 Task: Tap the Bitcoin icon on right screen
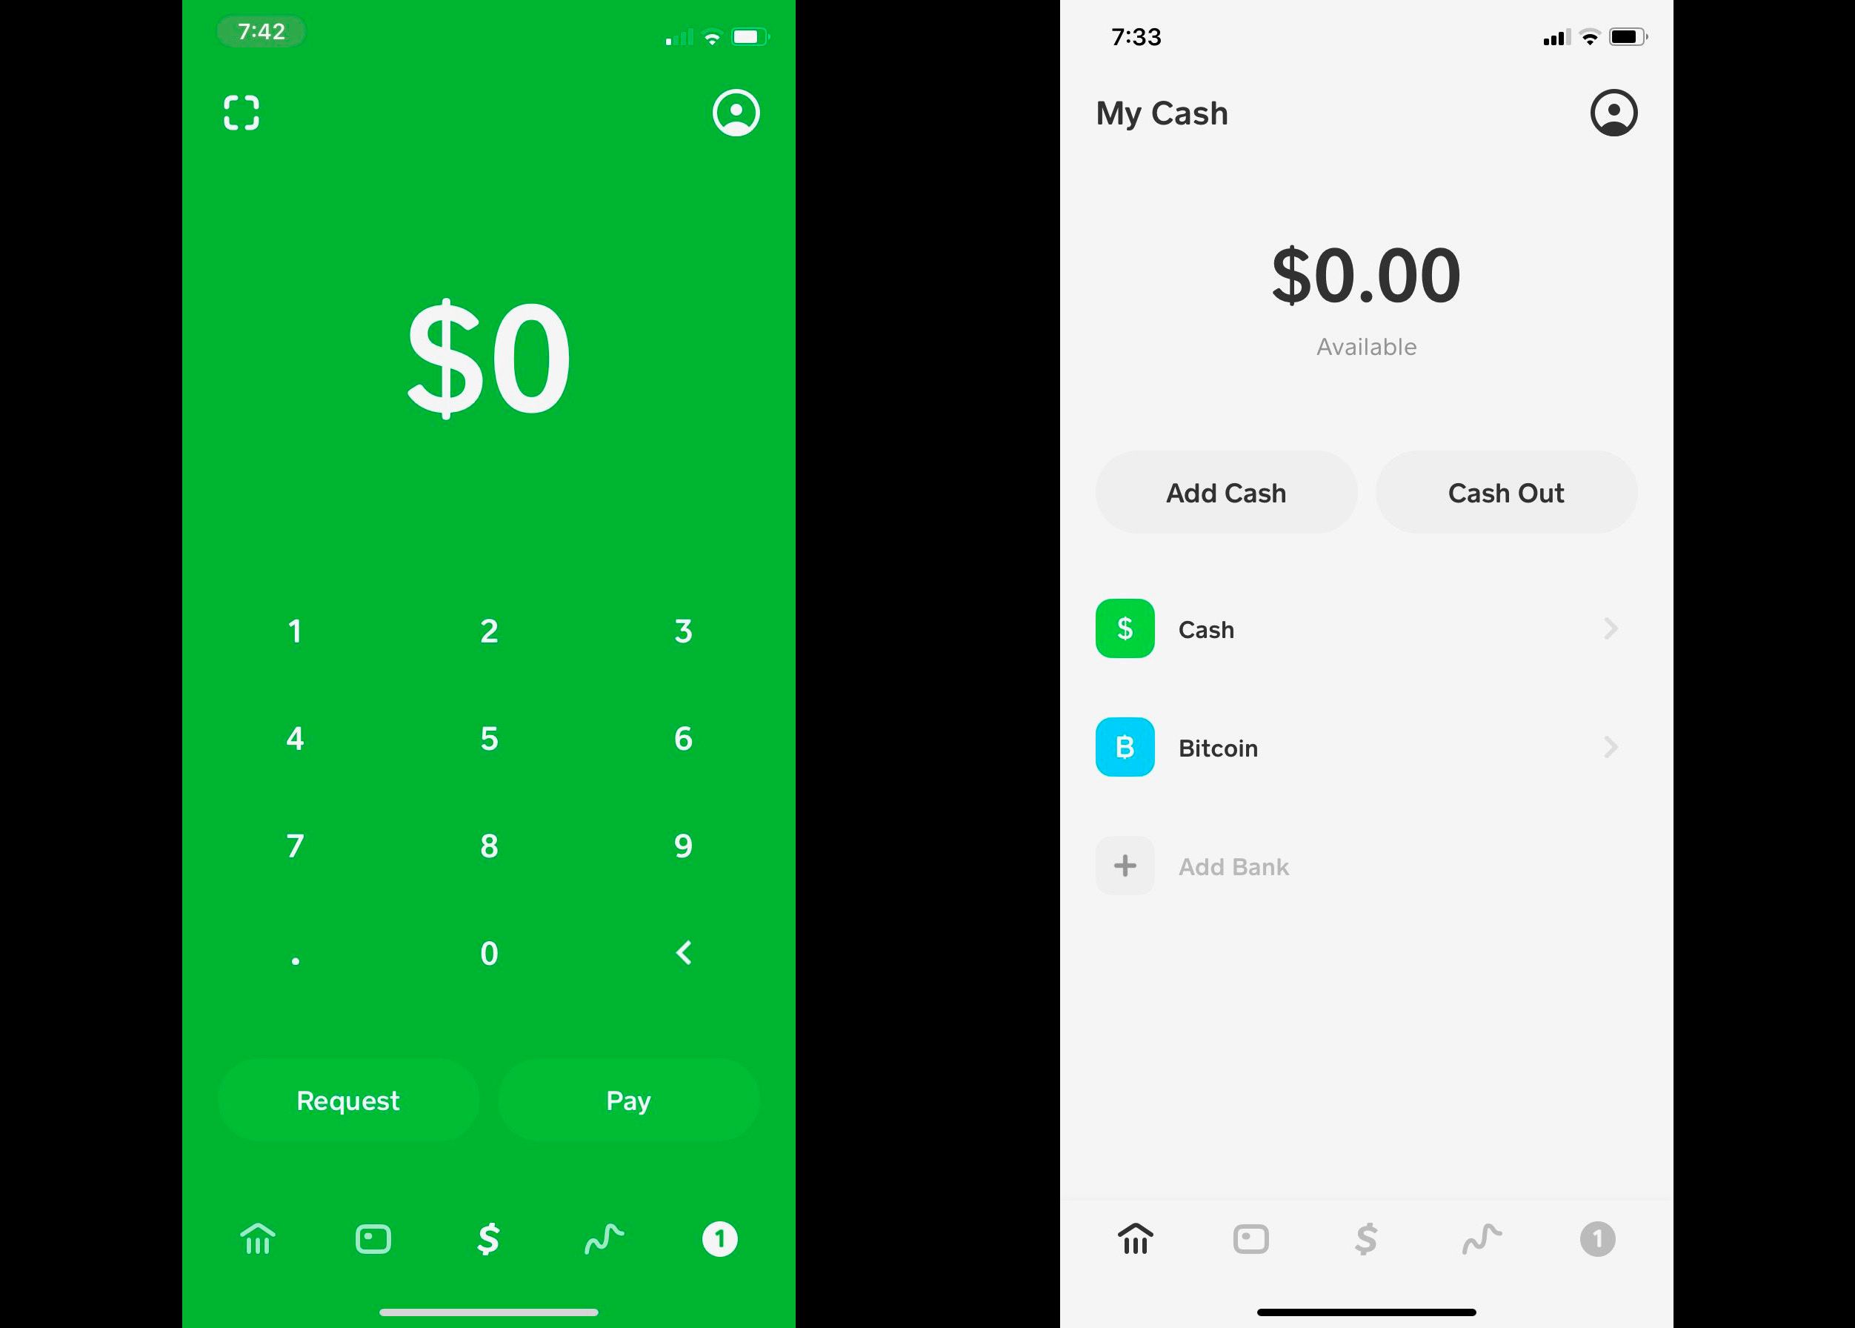1124,746
